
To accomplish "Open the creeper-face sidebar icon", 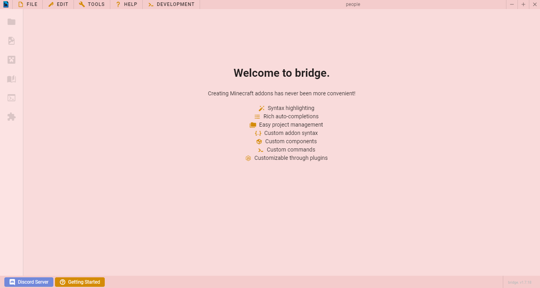I will pyautogui.click(x=11, y=60).
